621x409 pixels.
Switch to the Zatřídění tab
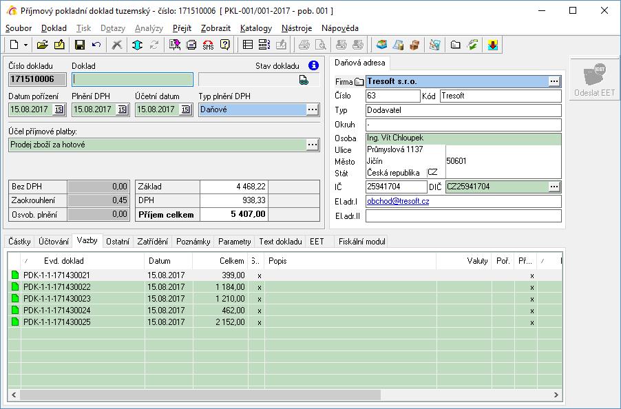(152, 242)
